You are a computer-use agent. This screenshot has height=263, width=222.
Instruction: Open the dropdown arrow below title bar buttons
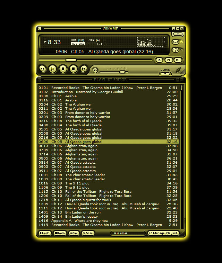pos(178,34)
